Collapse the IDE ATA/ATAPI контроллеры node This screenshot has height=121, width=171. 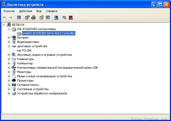(9, 29)
